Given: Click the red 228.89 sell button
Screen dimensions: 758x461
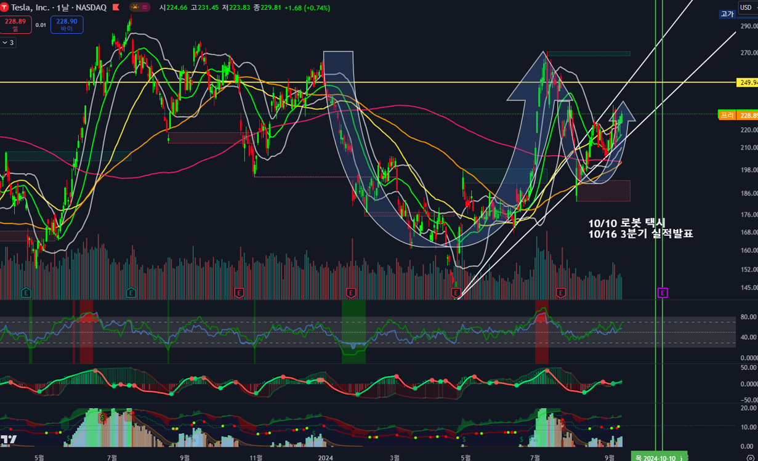Looking at the screenshot, I should [15, 25].
